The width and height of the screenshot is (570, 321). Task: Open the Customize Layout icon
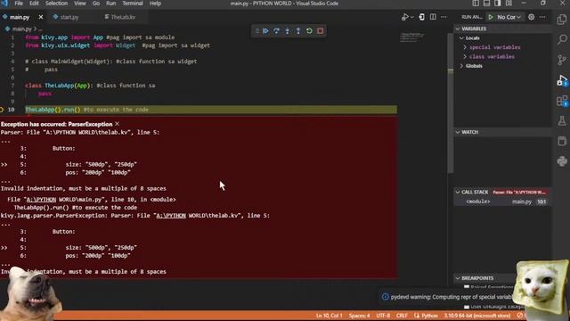pos(509,4)
